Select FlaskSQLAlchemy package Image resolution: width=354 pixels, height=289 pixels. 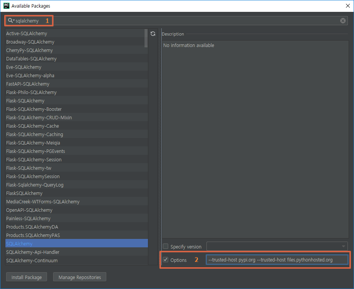click(76, 193)
